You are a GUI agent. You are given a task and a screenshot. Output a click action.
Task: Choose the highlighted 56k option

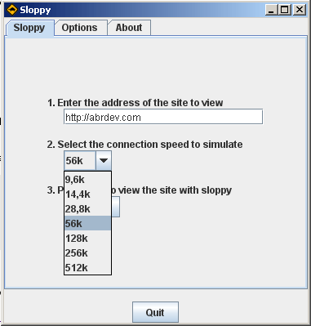coord(87,224)
